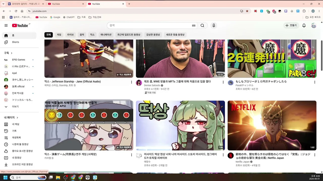Open options menu for もしもブロリー video
This screenshot has height=181, width=323.
pos(315,82)
